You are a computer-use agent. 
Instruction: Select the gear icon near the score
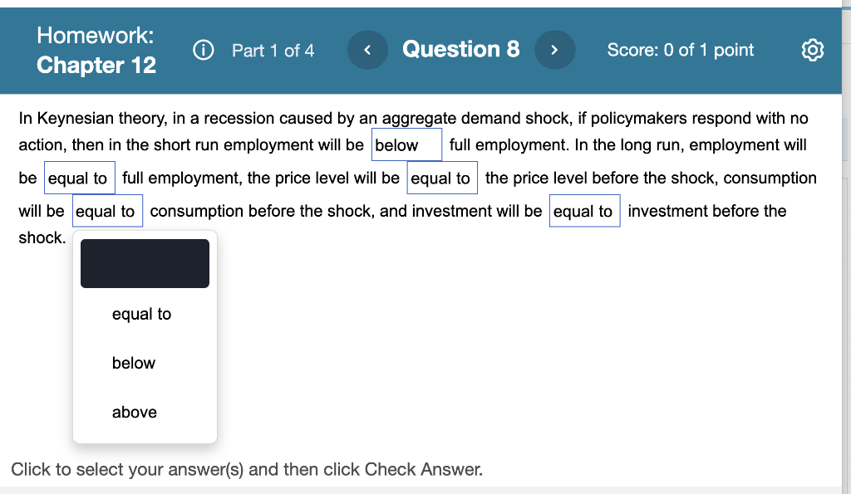pyautogui.click(x=813, y=50)
